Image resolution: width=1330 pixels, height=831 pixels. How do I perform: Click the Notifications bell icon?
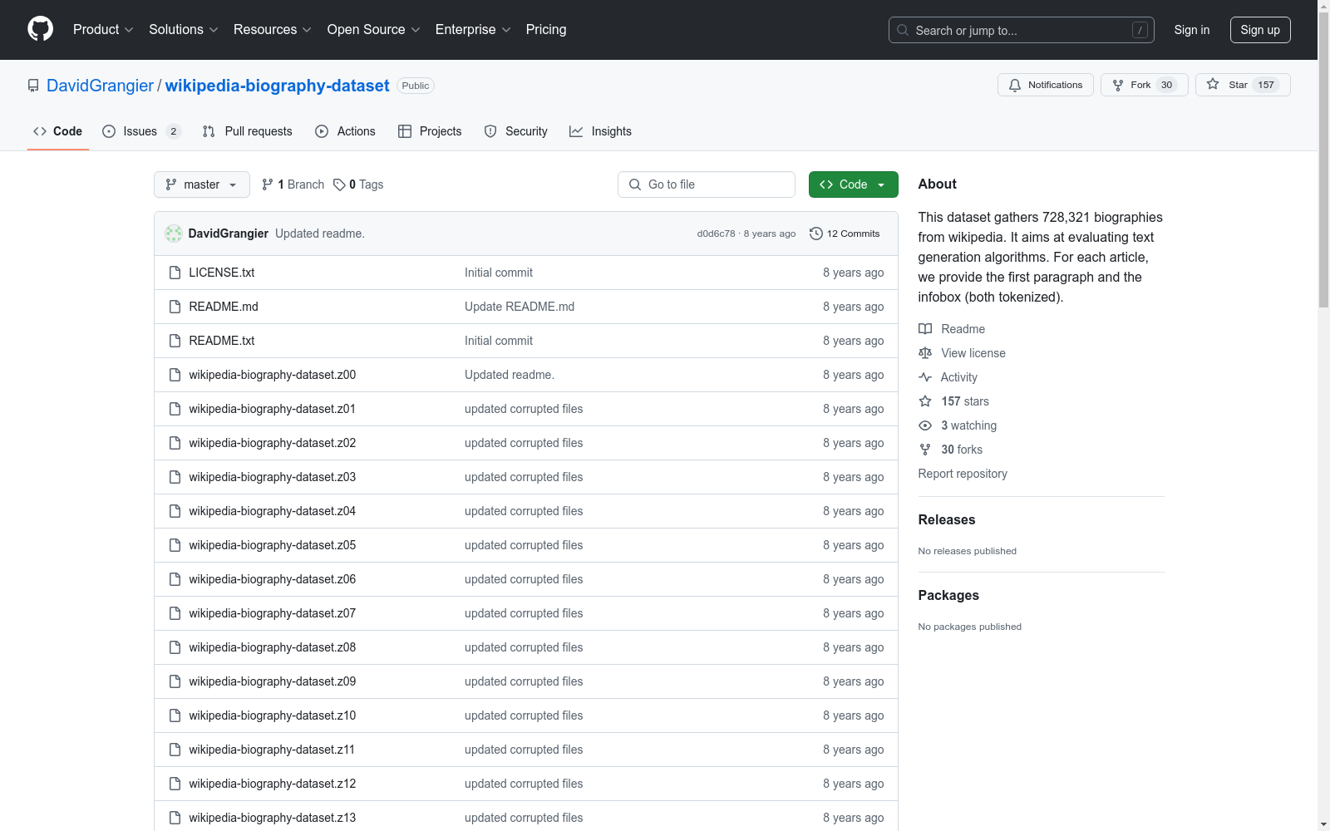coord(1015,85)
